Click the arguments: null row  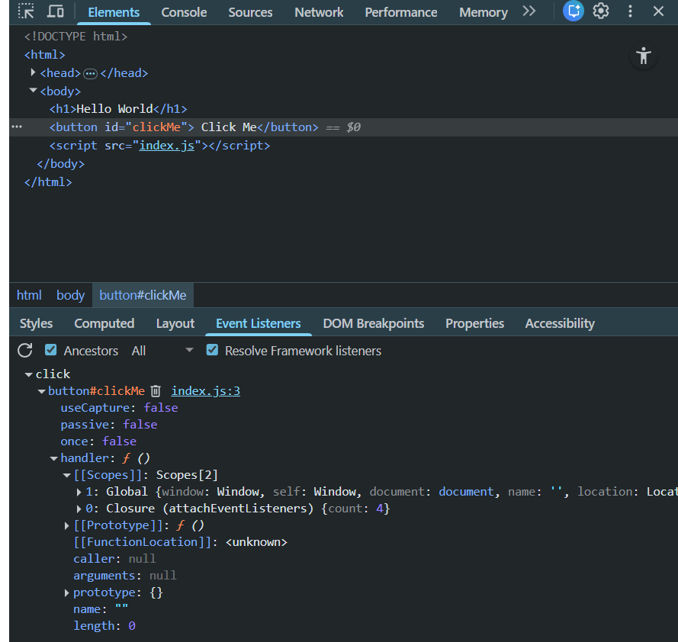pyautogui.click(x=125, y=576)
